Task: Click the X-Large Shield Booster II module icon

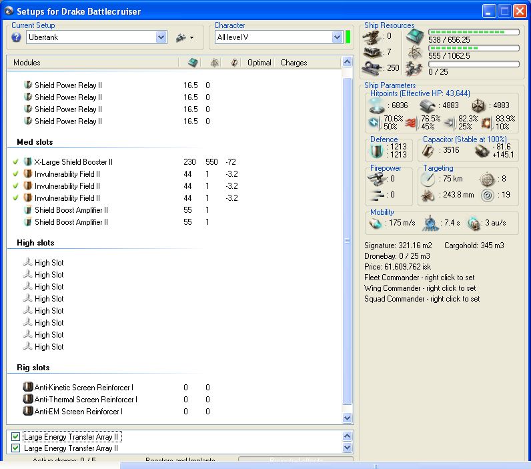Action: coord(28,162)
